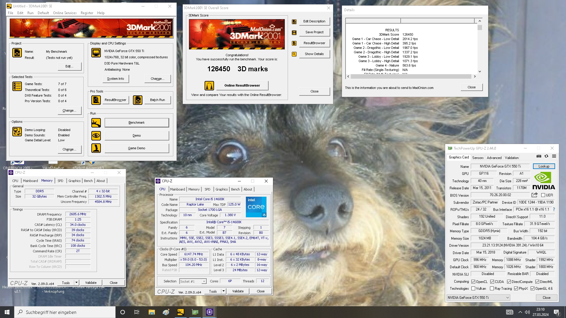Click the Save Project floppy icon
Screen dimensions: 566x318
coord(294,33)
